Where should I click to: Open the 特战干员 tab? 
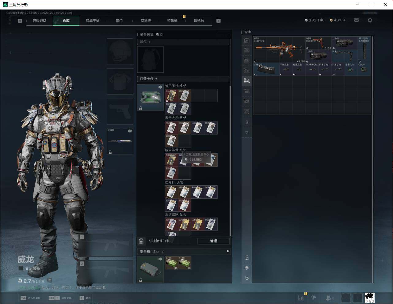tap(92, 21)
